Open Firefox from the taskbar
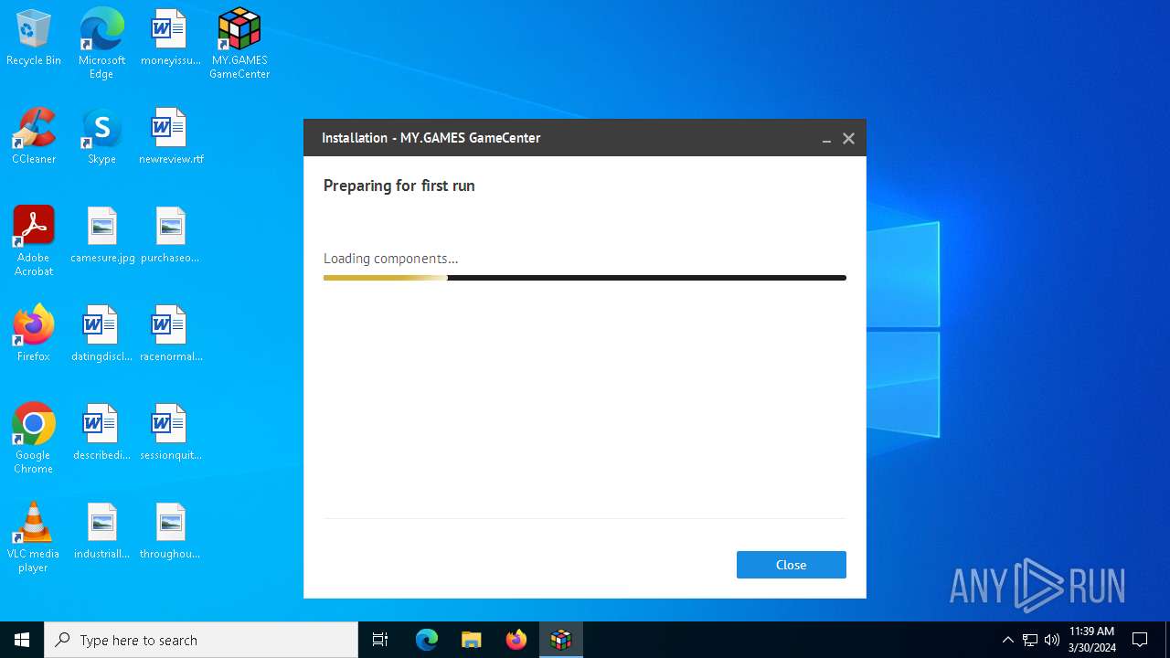This screenshot has width=1170, height=658. 516,640
